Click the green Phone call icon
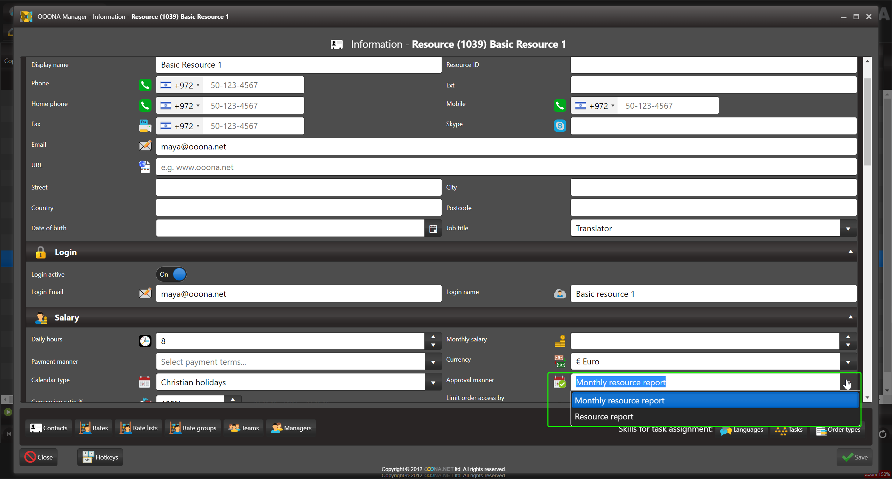This screenshot has height=479, width=892. pyautogui.click(x=145, y=85)
